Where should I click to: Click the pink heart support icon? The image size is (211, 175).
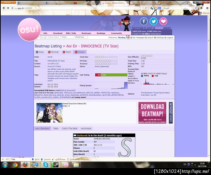pyautogui.click(x=163, y=21)
